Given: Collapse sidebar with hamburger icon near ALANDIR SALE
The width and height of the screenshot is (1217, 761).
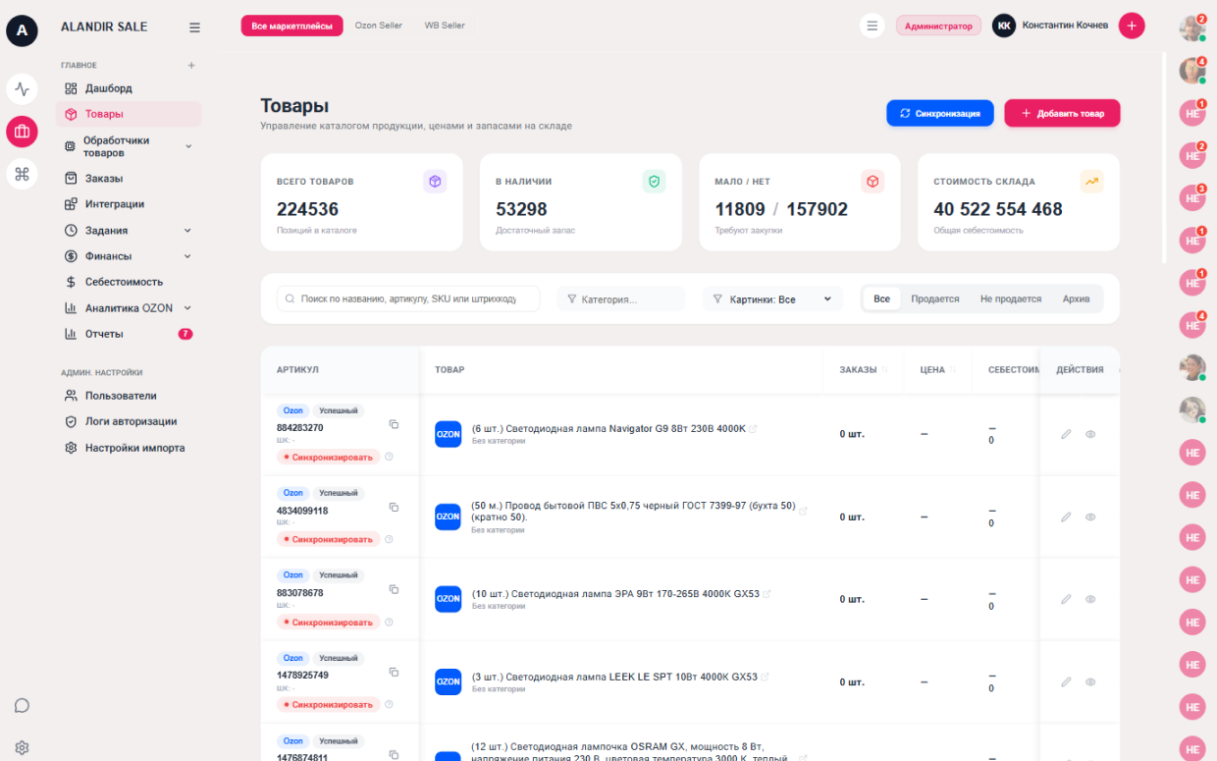Looking at the screenshot, I should [194, 27].
